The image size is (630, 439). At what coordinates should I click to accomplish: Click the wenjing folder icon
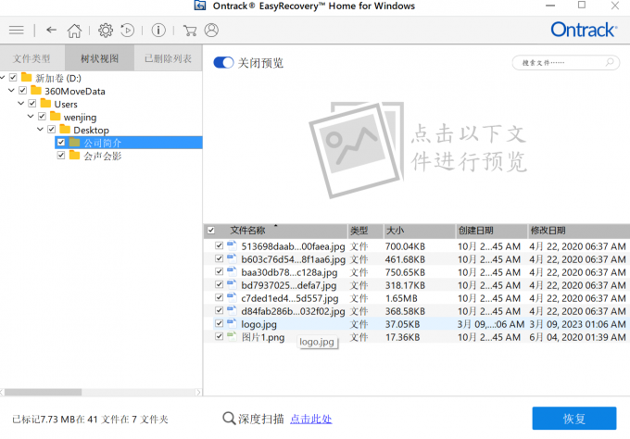click(x=56, y=117)
